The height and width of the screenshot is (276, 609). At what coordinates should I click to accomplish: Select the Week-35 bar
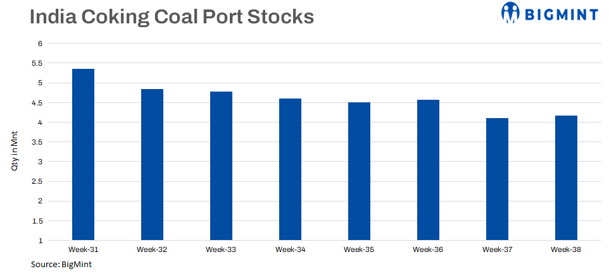point(359,171)
